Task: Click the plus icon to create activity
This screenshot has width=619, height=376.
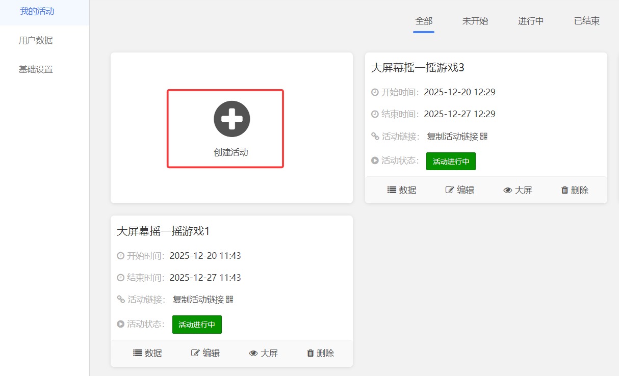Action: (x=231, y=119)
